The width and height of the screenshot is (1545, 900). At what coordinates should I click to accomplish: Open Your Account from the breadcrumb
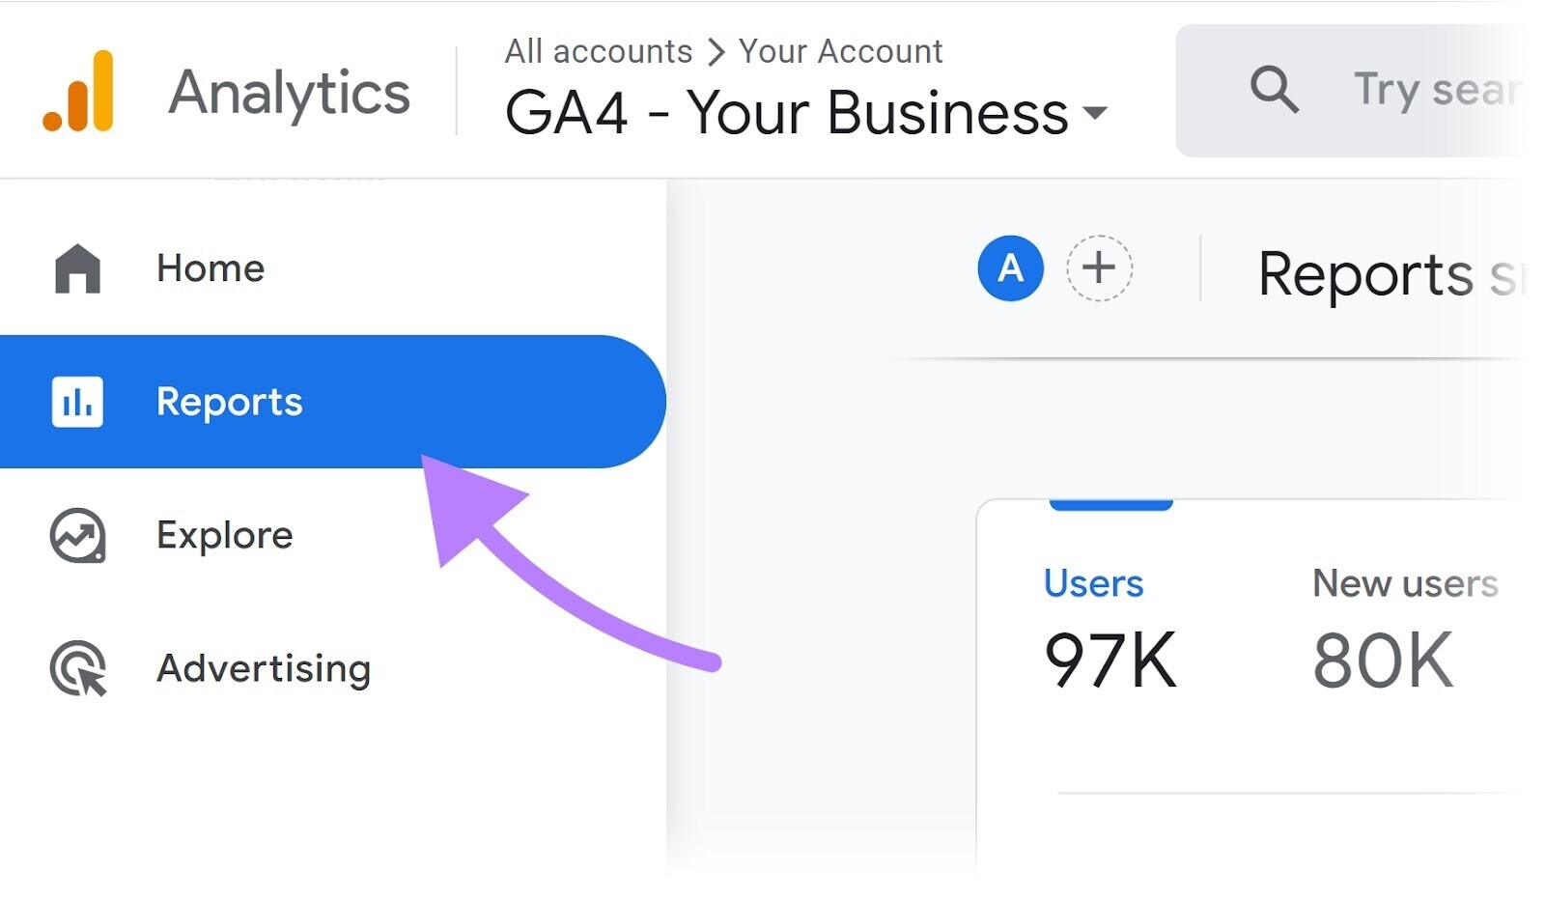[x=839, y=50]
